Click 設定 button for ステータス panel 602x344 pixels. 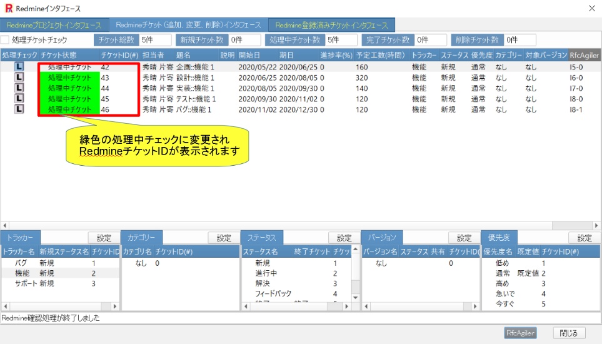tap(344, 238)
